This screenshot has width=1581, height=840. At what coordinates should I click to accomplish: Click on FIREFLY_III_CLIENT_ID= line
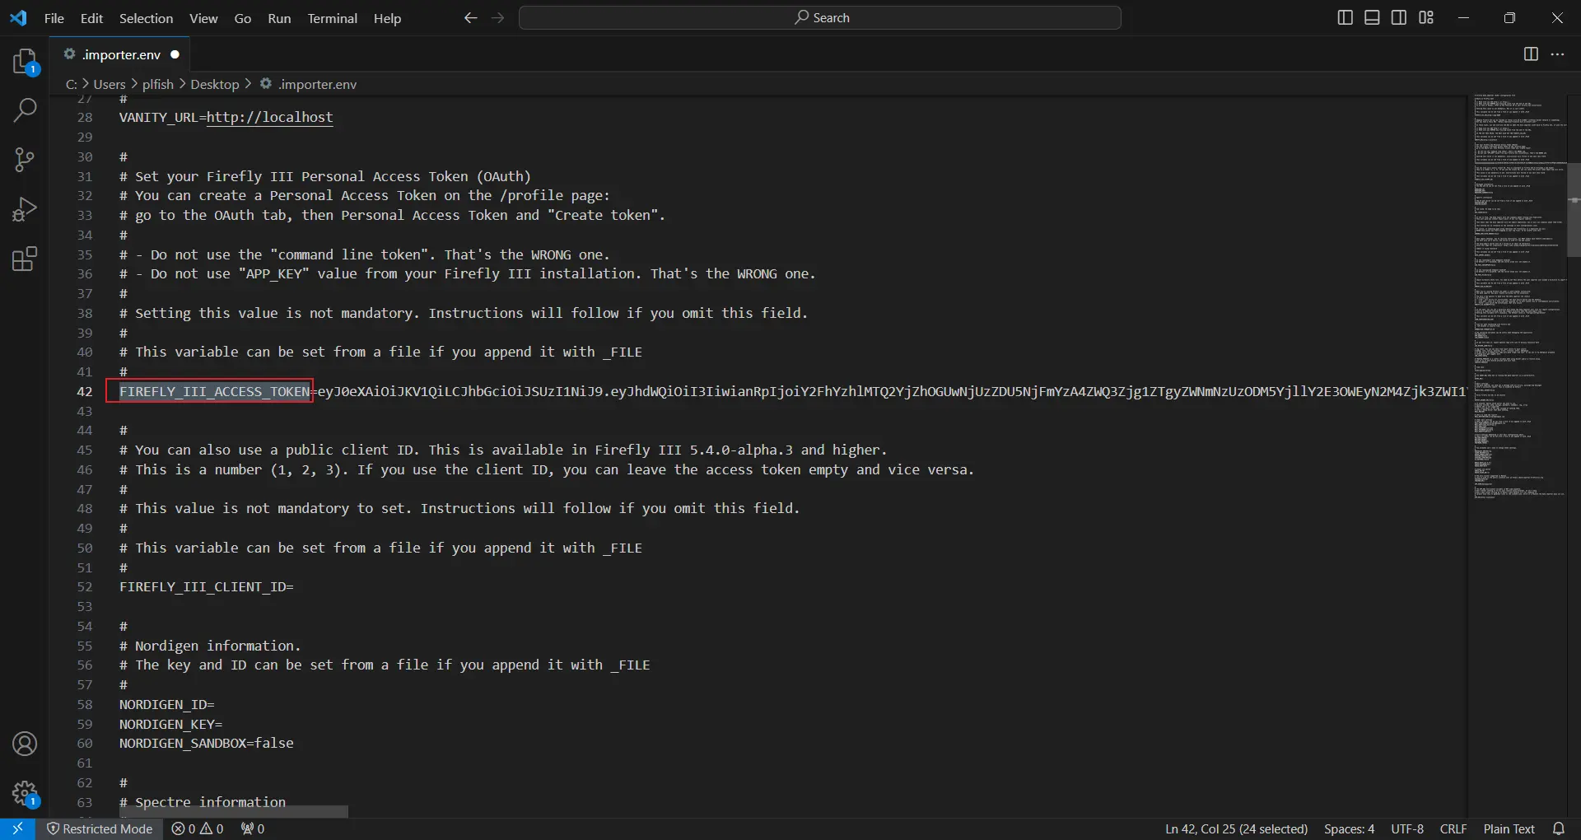click(x=206, y=586)
